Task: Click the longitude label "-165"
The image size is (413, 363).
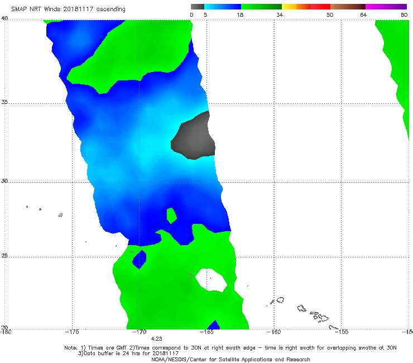Action: point(206,332)
